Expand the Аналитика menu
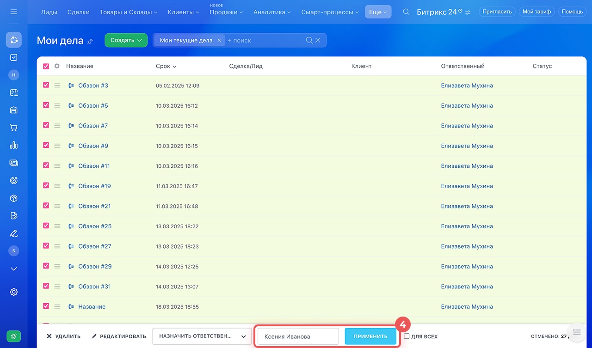The height and width of the screenshot is (348, 592). (x=272, y=12)
